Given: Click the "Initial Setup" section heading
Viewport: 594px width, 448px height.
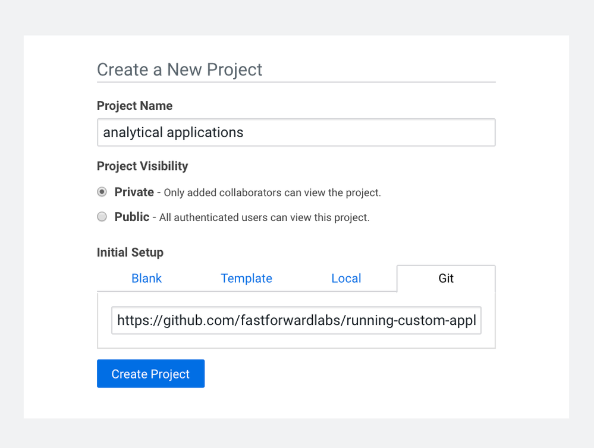Looking at the screenshot, I should click(x=130, y=252).
